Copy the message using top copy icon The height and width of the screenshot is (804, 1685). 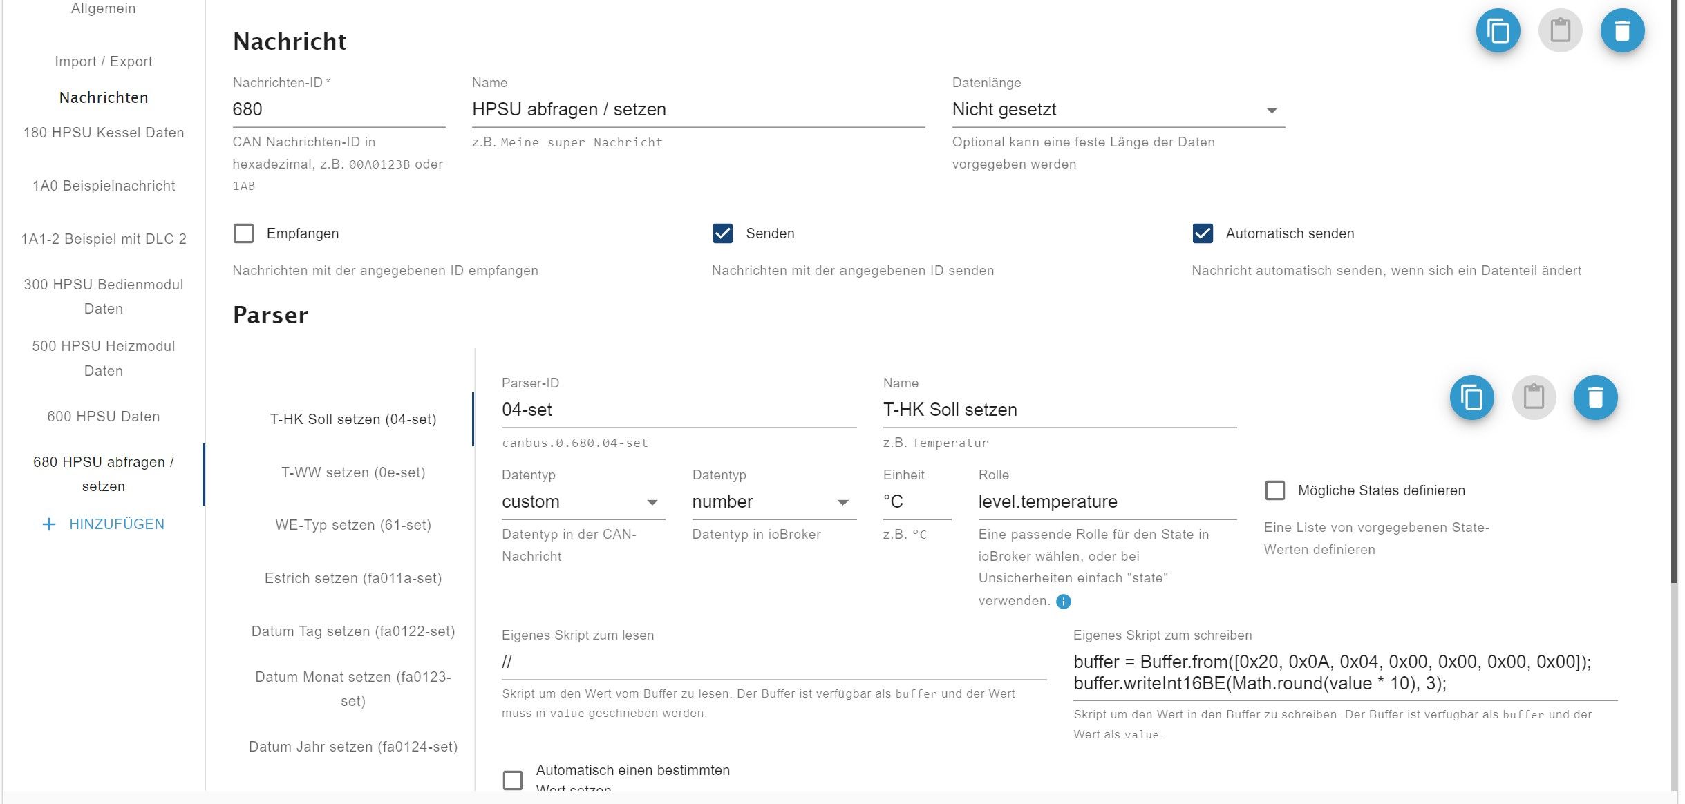[1498, 31]
